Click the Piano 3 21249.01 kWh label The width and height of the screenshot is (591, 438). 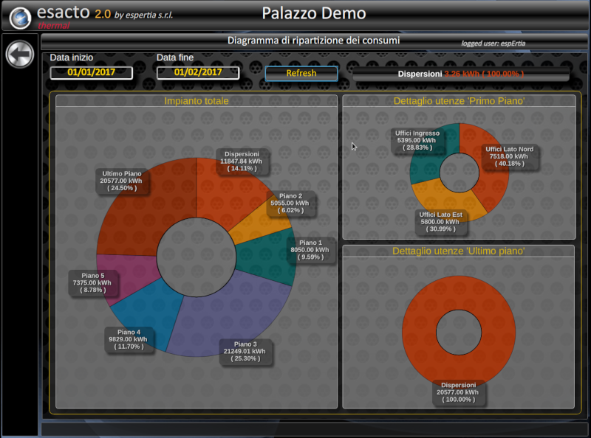245,352
